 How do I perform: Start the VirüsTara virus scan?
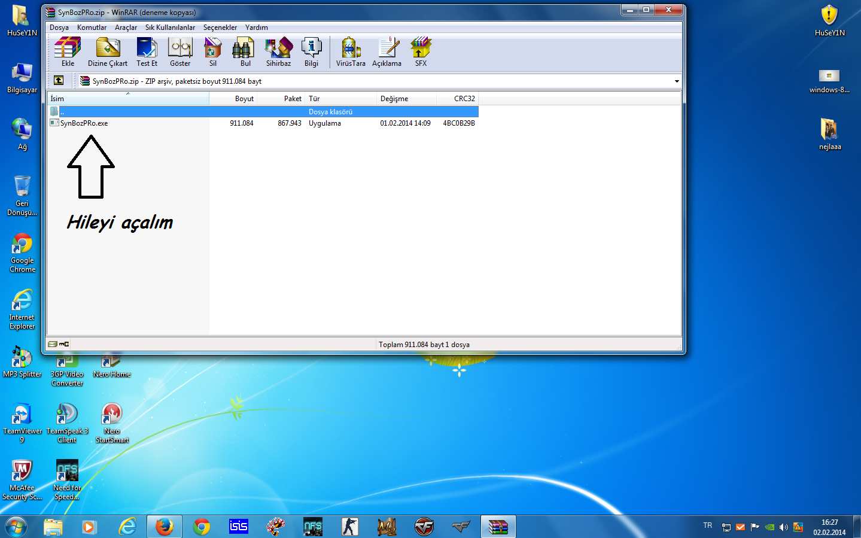point(351,52)
